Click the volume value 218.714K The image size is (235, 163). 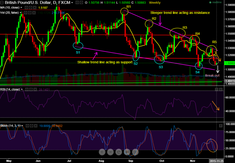pos(58,13)
